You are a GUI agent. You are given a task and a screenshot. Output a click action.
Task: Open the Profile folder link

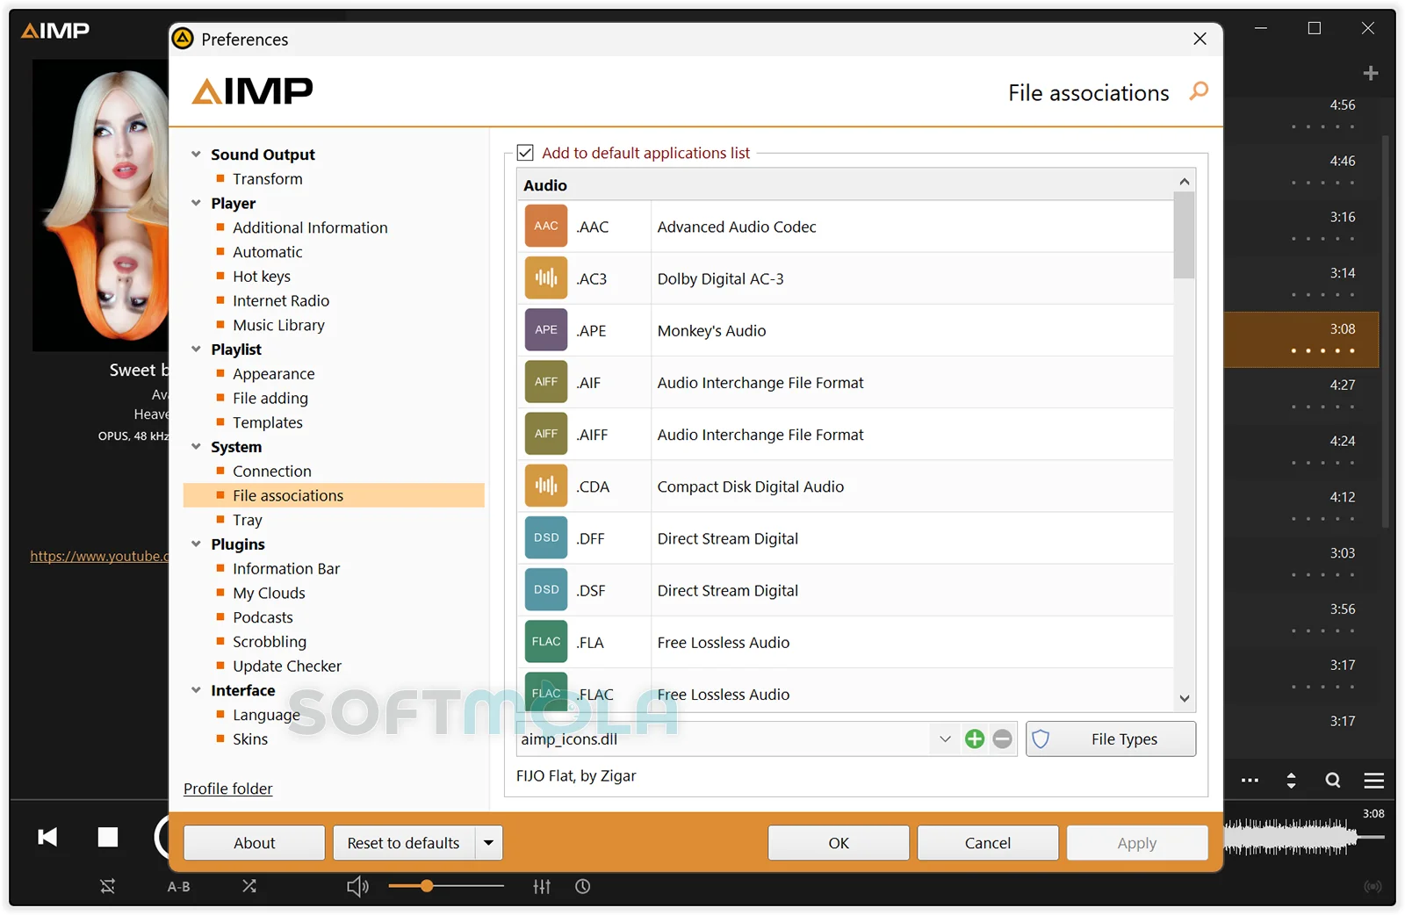[x=228, y=789]
